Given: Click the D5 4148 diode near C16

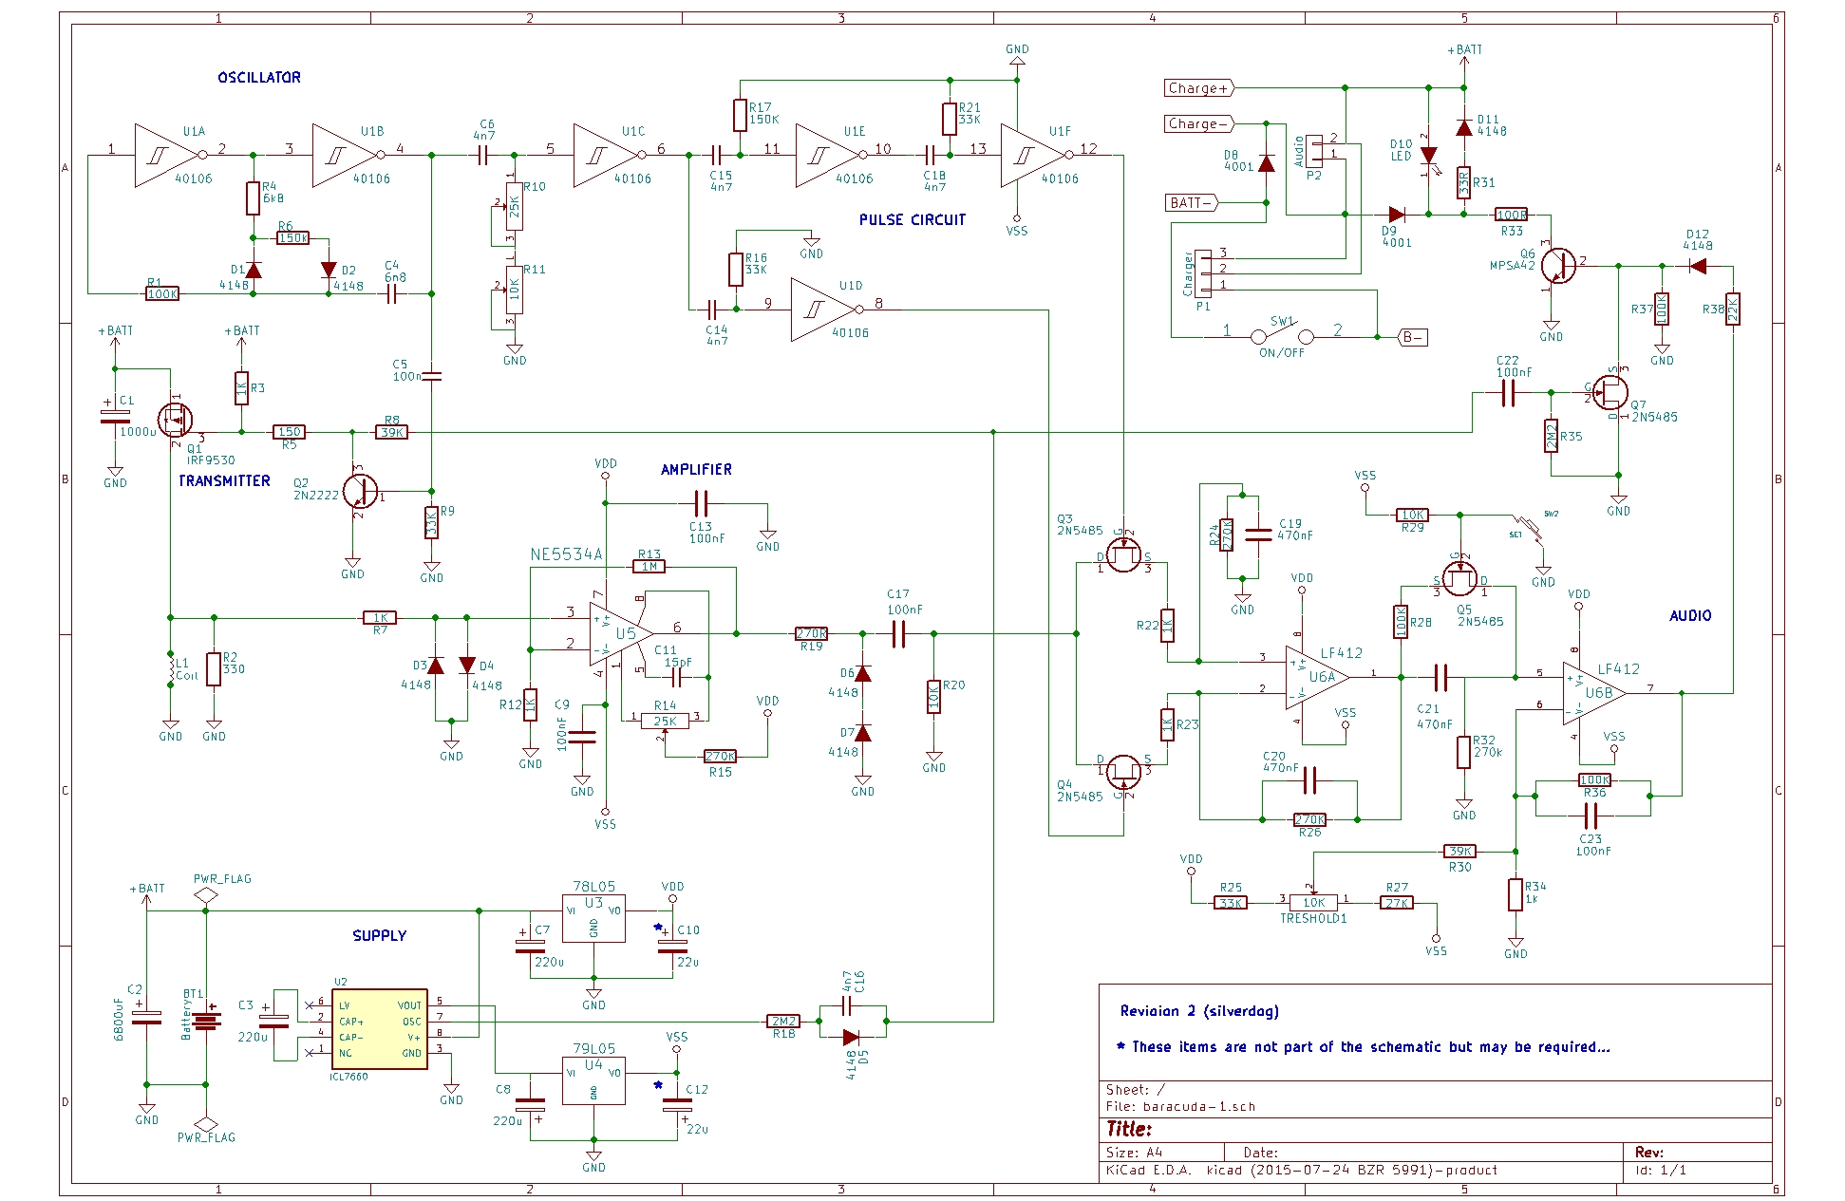Looking at the screenshot, I should coord(852,1038).
